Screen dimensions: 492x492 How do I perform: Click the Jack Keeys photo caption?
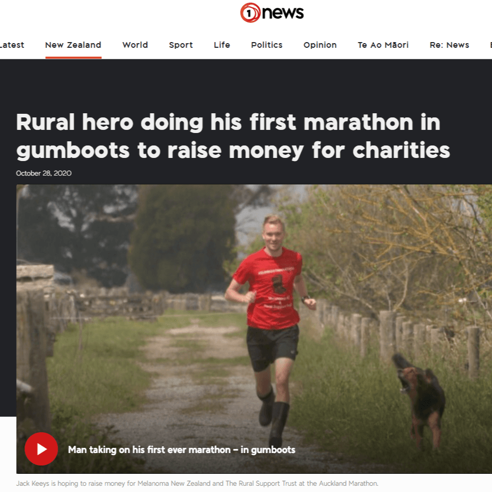[x=197, y=483]
